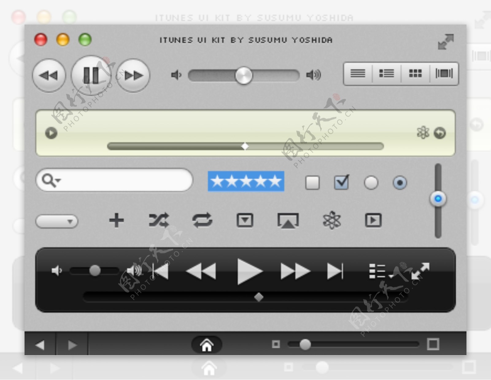The width and height of the screenshot is (491, 380).
Task: Click the Genius atom icon in the LCD display
Action: (x=423, y=133)
